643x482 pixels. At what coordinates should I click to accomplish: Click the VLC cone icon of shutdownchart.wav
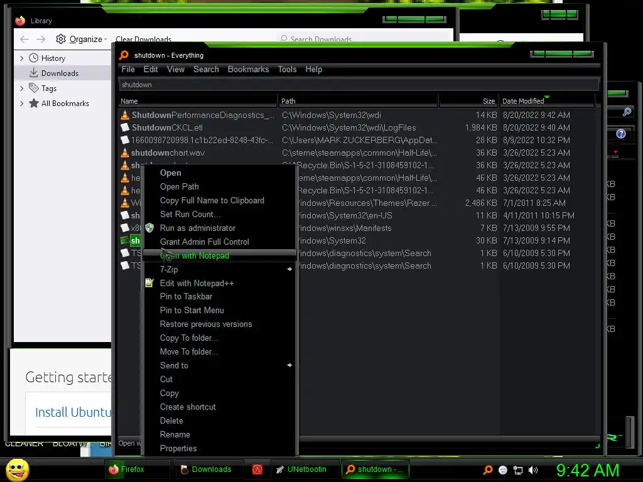pyautogui.click(x=125, y=153)
